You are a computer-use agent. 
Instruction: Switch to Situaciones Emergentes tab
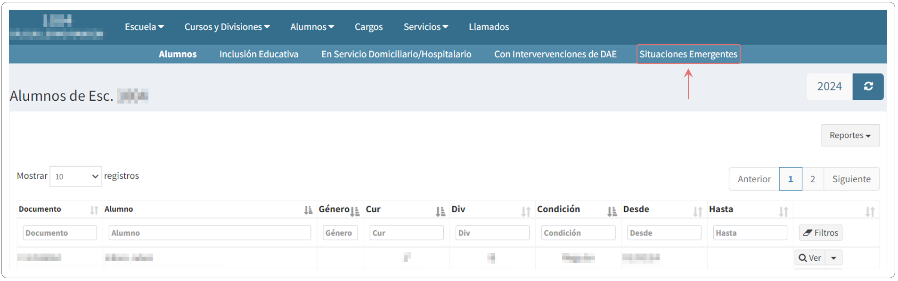tap(688, 54)
